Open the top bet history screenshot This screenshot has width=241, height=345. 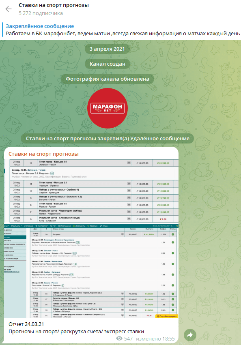tap(91, 191)
